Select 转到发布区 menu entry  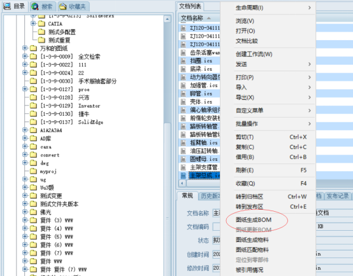[x=249, y=207]
